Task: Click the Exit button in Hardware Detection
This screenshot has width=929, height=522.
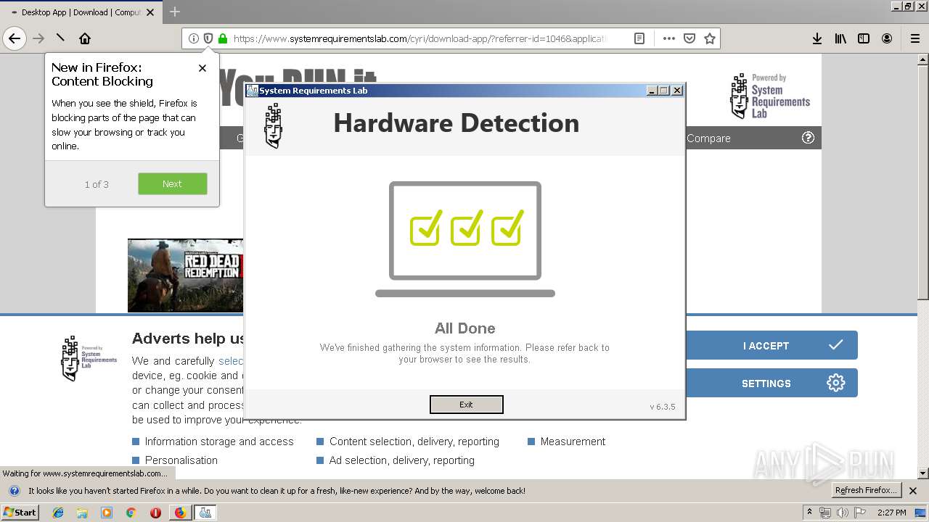Action: [466, 405]
